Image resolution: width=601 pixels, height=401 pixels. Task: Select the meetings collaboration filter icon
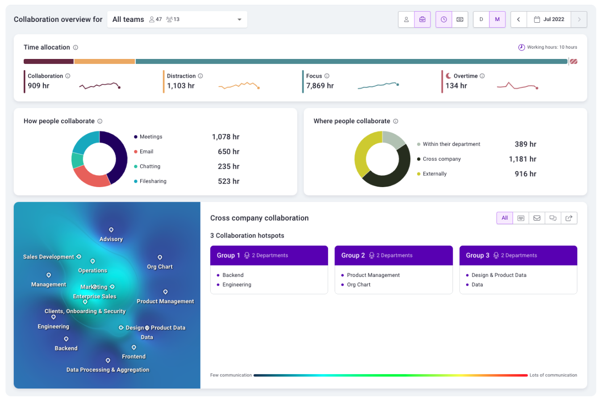pos(521,218)
